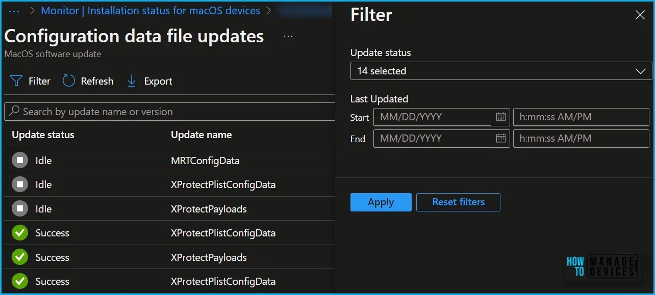
Task: Click the Apply button
Action: [x=381, y=202]
